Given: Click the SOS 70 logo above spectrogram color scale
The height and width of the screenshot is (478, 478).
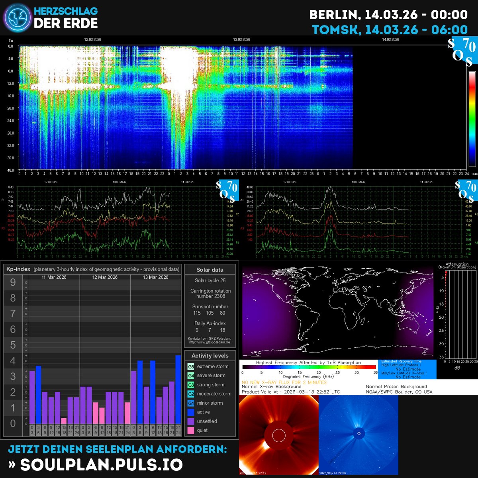Looking at the screenshot, I should pyautogui.click(x=462, y=52).
